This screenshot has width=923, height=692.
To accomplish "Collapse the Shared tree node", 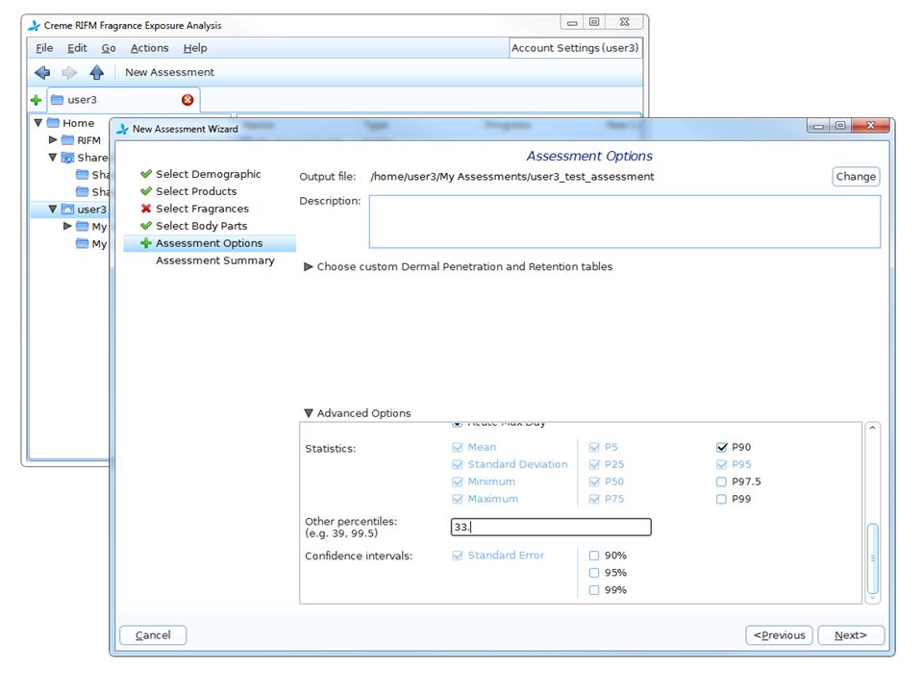I will click(x=53, y=157).
